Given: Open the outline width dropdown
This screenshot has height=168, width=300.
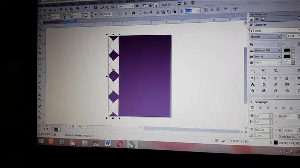Looking at the screenshot, I should [x=199, y=10].
